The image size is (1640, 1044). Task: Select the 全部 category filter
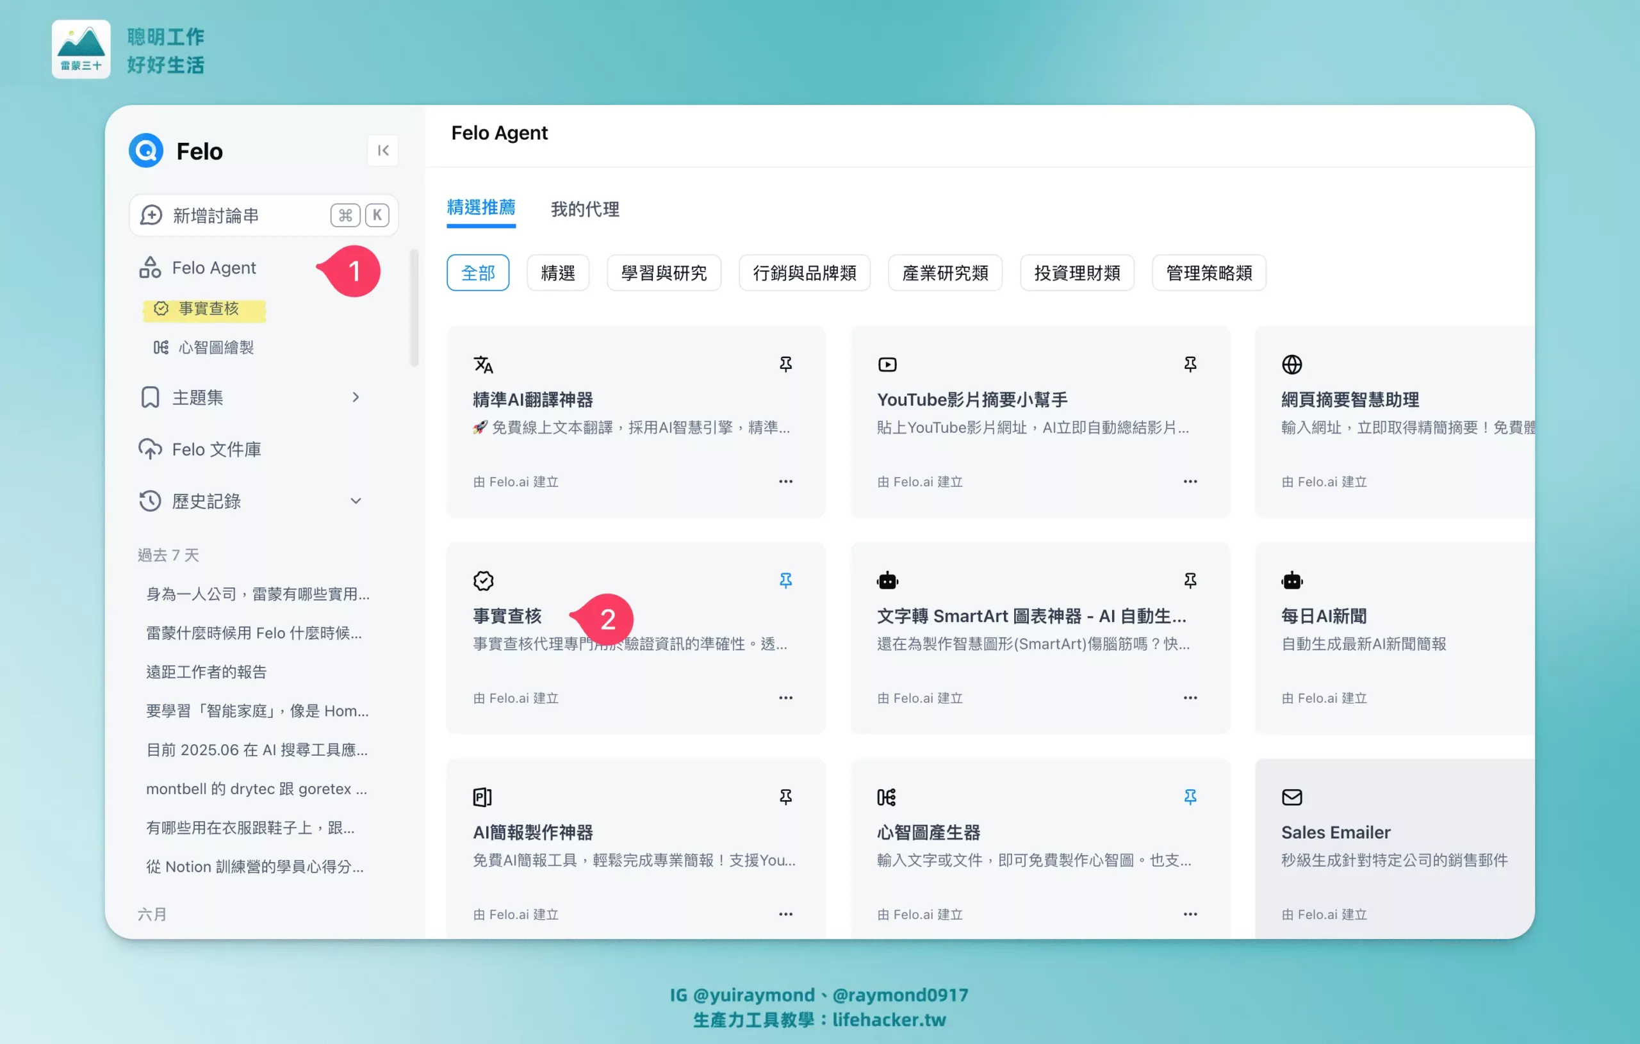tap(478, 272)
